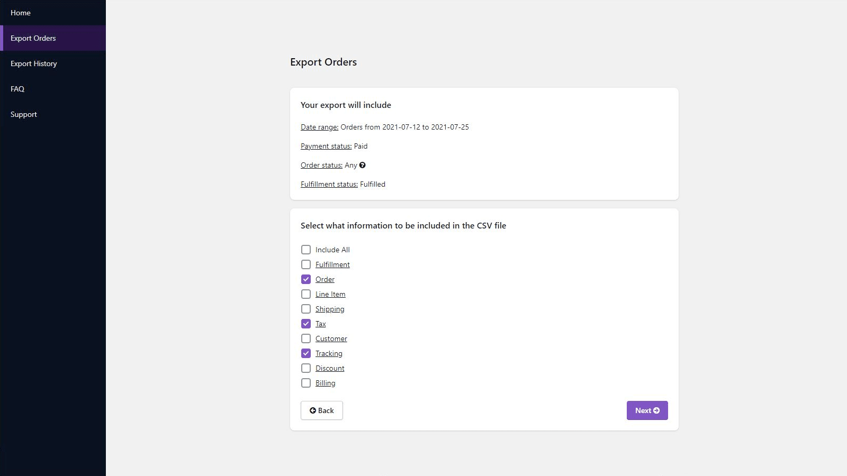Open Export History in the sidebar
The height and width of the screenshot is (476, 847).
[x=34, y=63]
